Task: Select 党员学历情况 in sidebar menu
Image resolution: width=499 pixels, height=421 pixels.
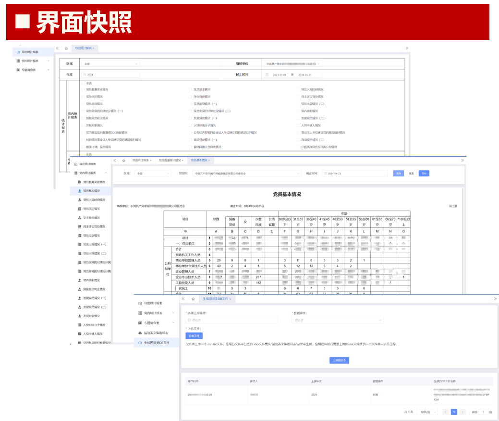Action: (x=91, y=209)
